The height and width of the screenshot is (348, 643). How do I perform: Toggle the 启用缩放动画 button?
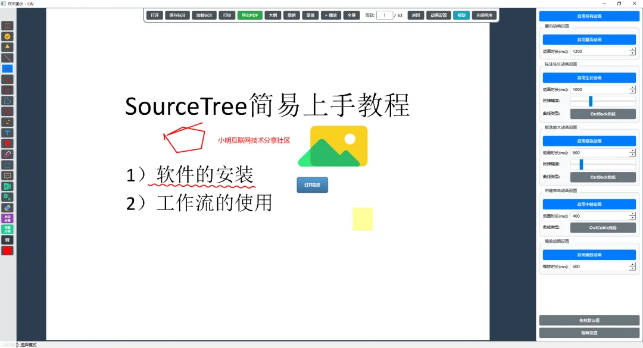(589, 255)
